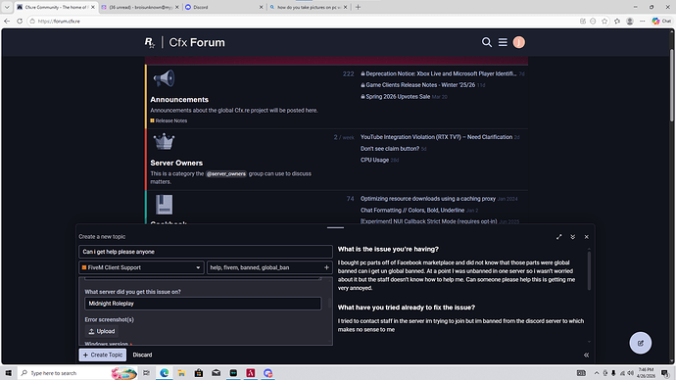Viewport: 676px width, 380px height.
Task: Minimize the composer panel with double chevron
Action: pyautogui.click(x=572, y=237)
